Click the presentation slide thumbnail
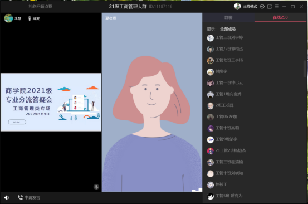This screenshot has height=204, width=308. (x=51, y=102)
